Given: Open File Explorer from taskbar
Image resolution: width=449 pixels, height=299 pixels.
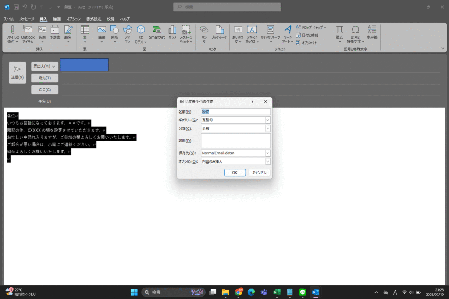Looking at the screenshot, I should pyautogui.click(x=225, y=292).
